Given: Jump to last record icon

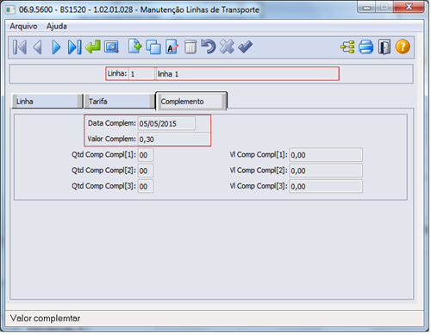Looking at the screenshot, I should [74, 47].
